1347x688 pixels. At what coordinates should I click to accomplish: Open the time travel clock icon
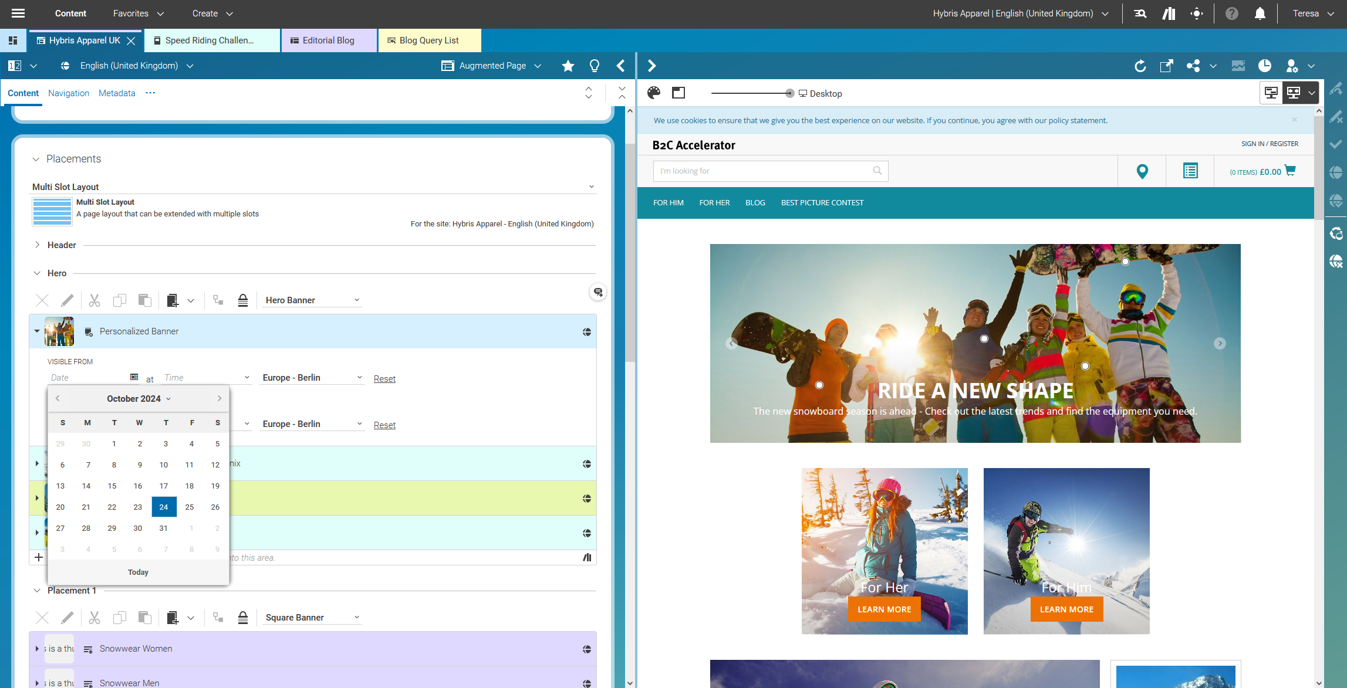(1265, 66)
